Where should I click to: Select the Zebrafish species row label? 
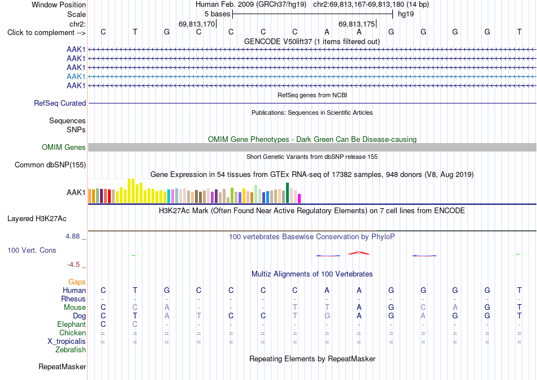point(71,350)
